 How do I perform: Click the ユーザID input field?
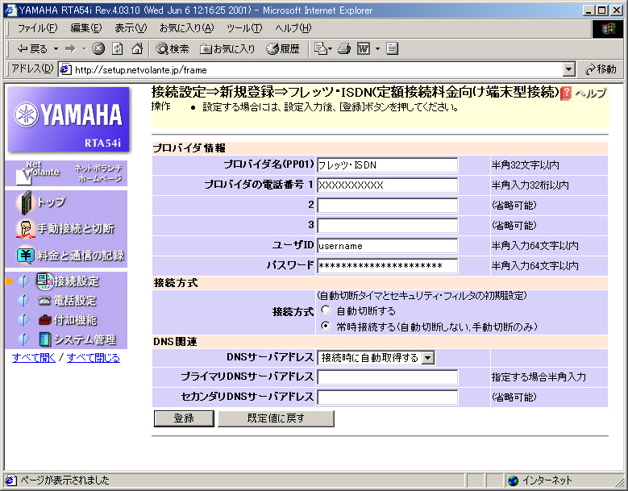click(387, 246)
